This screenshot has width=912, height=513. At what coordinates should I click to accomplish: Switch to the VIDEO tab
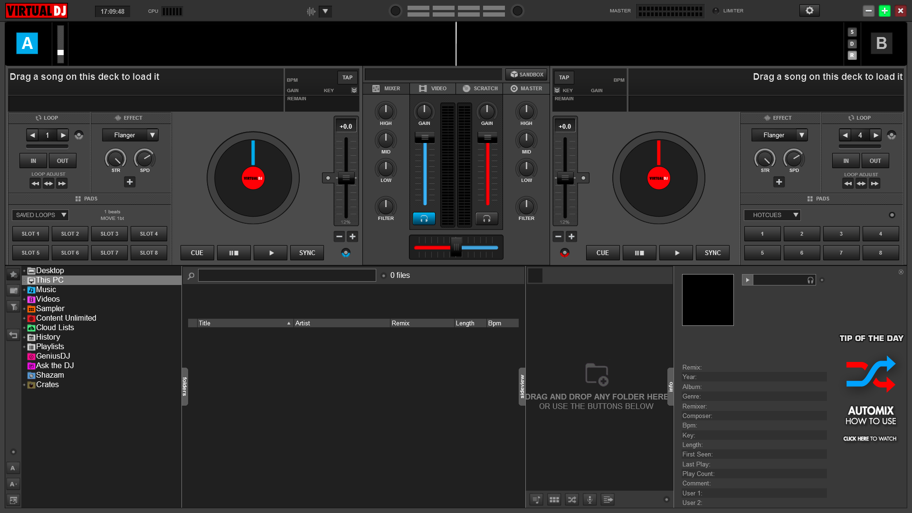pos(433,88)
